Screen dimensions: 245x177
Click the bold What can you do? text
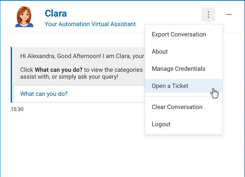(x=59, y=70)
